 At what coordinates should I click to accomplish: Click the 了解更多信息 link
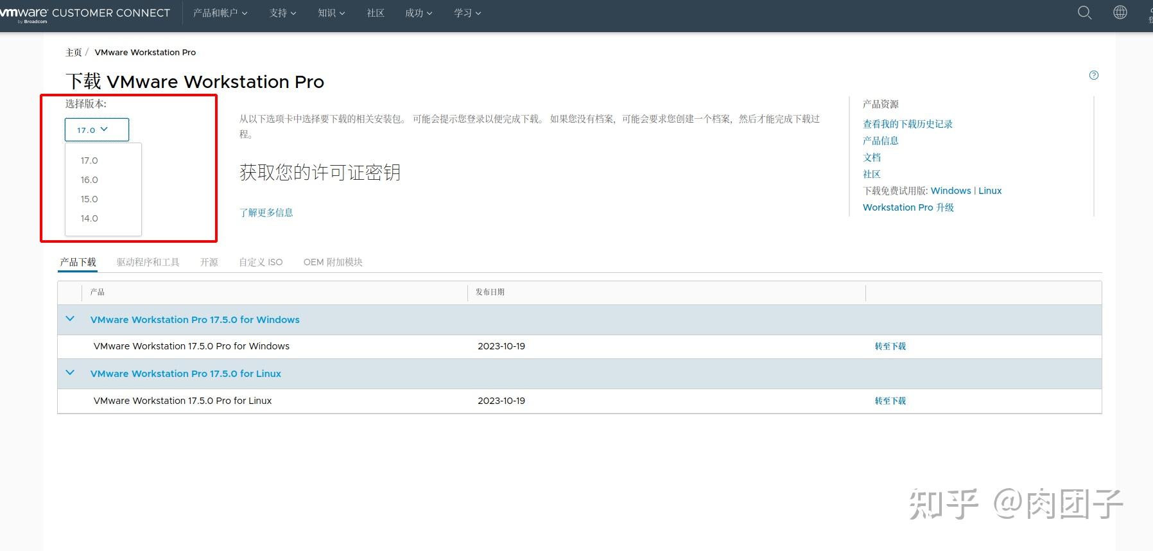point(266,213)
